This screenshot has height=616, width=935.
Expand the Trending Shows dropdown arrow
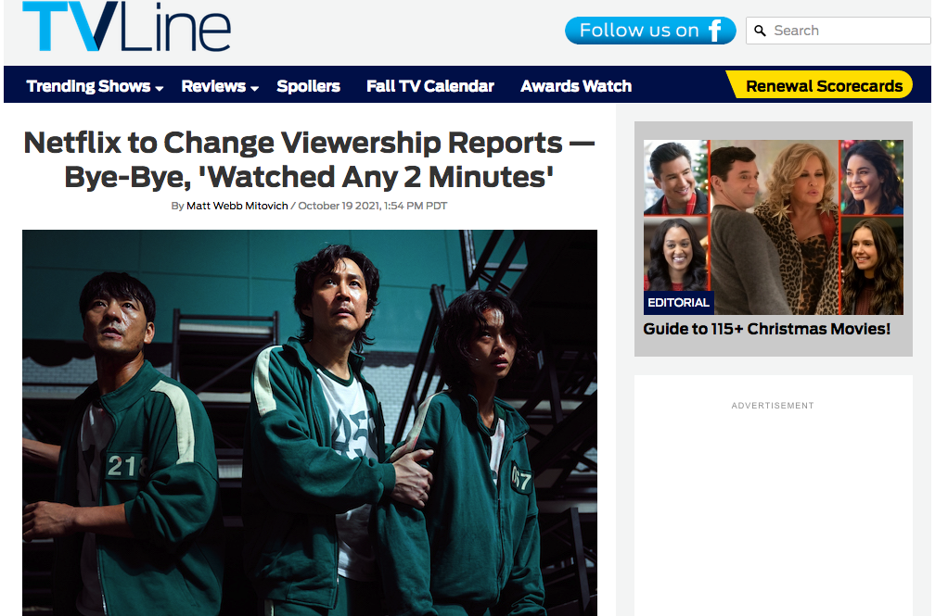point(160,88)
